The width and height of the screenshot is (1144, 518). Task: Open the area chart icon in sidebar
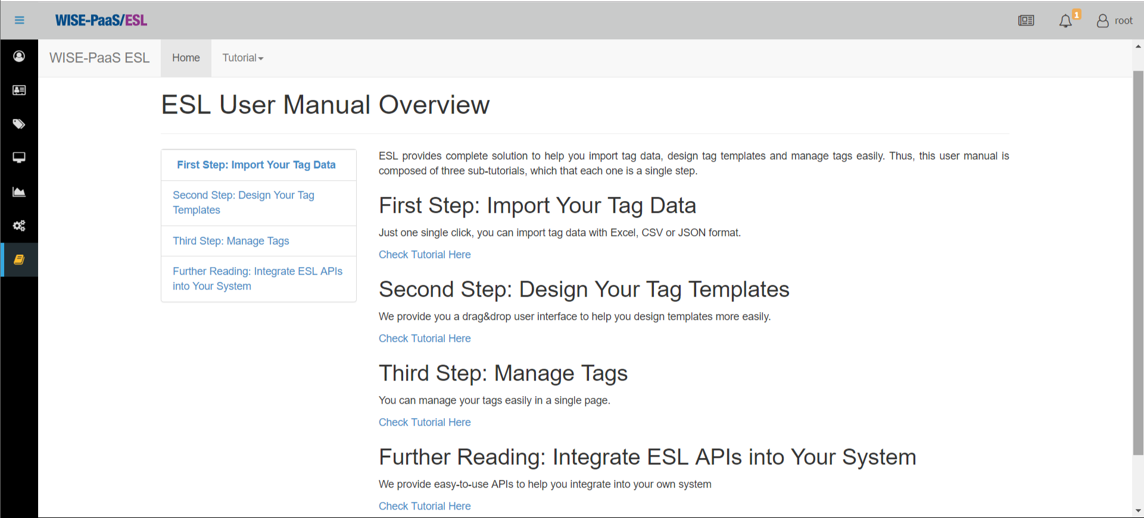pos(19,192)
